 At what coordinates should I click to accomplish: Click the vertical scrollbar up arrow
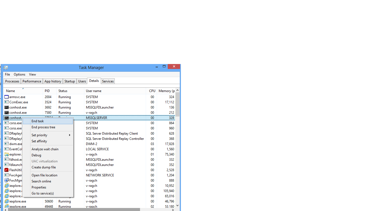click(x=178, y=90)
